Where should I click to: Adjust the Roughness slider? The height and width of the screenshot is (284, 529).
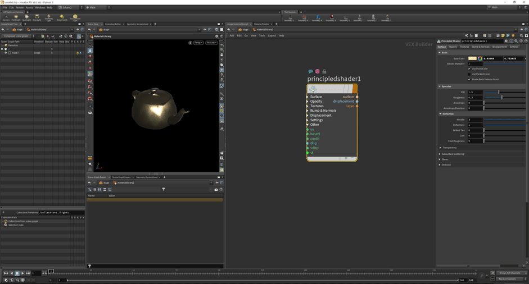coord(501,98)
